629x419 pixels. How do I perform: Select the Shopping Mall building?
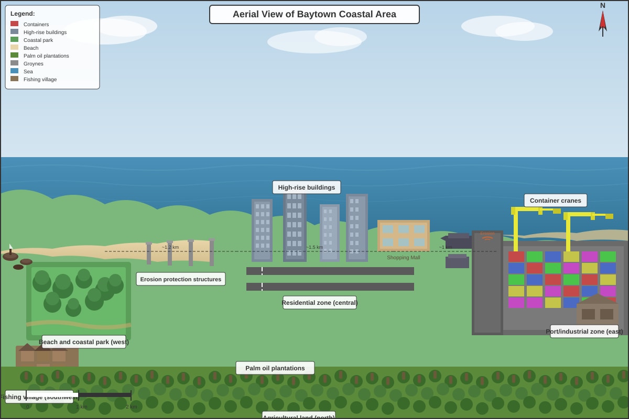pos(404,236)
